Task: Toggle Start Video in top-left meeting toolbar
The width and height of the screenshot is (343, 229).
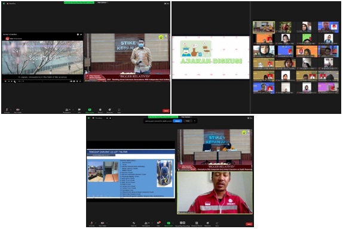Action: coord(18,110)
